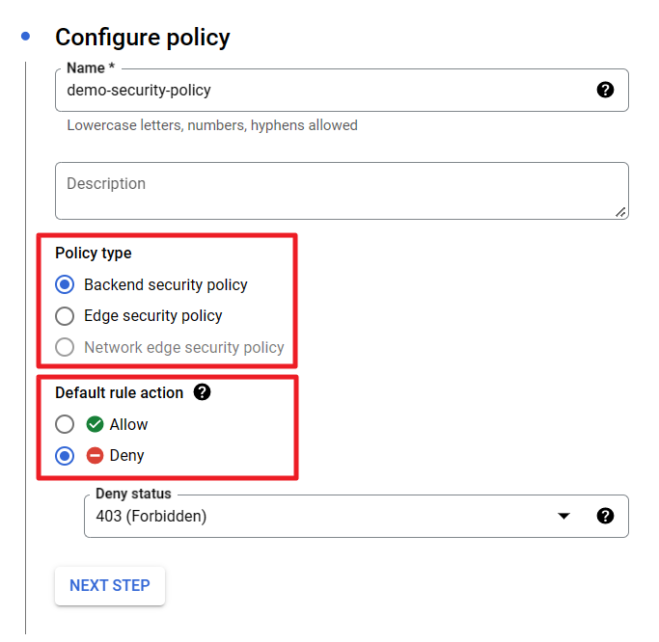Screen dimensions: 659x642
Task: Choose the Edge security policy radio button
Action: pyautogui.click(x=65, y=316)
